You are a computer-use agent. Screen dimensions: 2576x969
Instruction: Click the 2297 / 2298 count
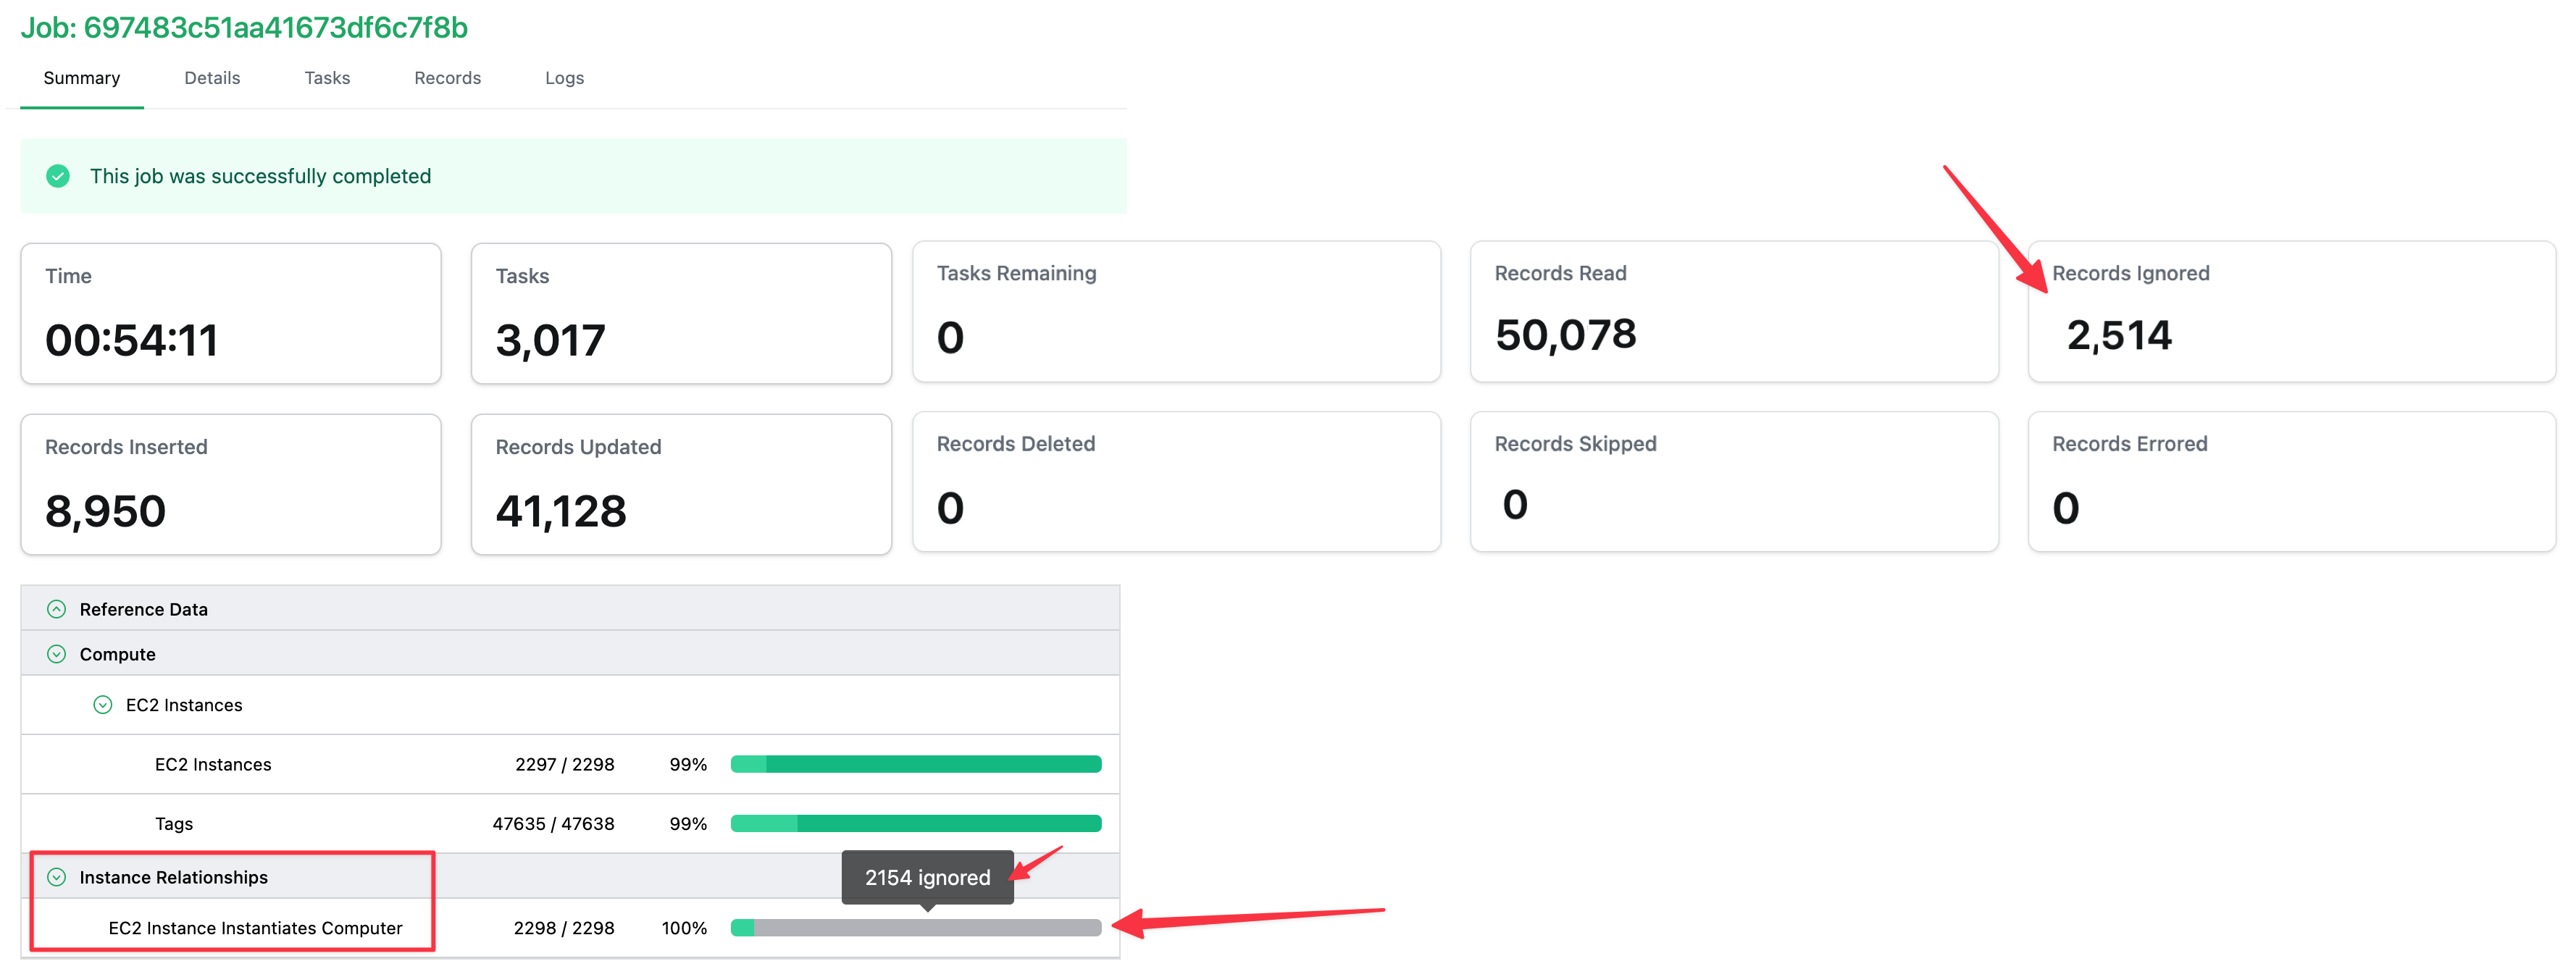pyautogui.click(x=565, y=764)
